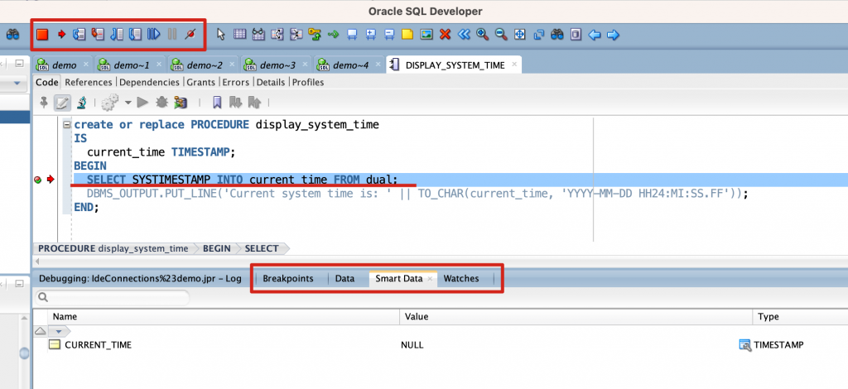Viewport: 848px width, 389px height.
Task: Switch to the Breakpoints debug tab
Action: [x=287, y=278]
